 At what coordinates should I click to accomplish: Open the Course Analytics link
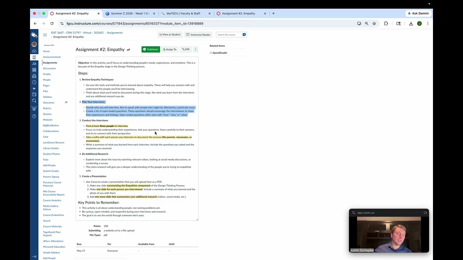[x=52, y=200]
